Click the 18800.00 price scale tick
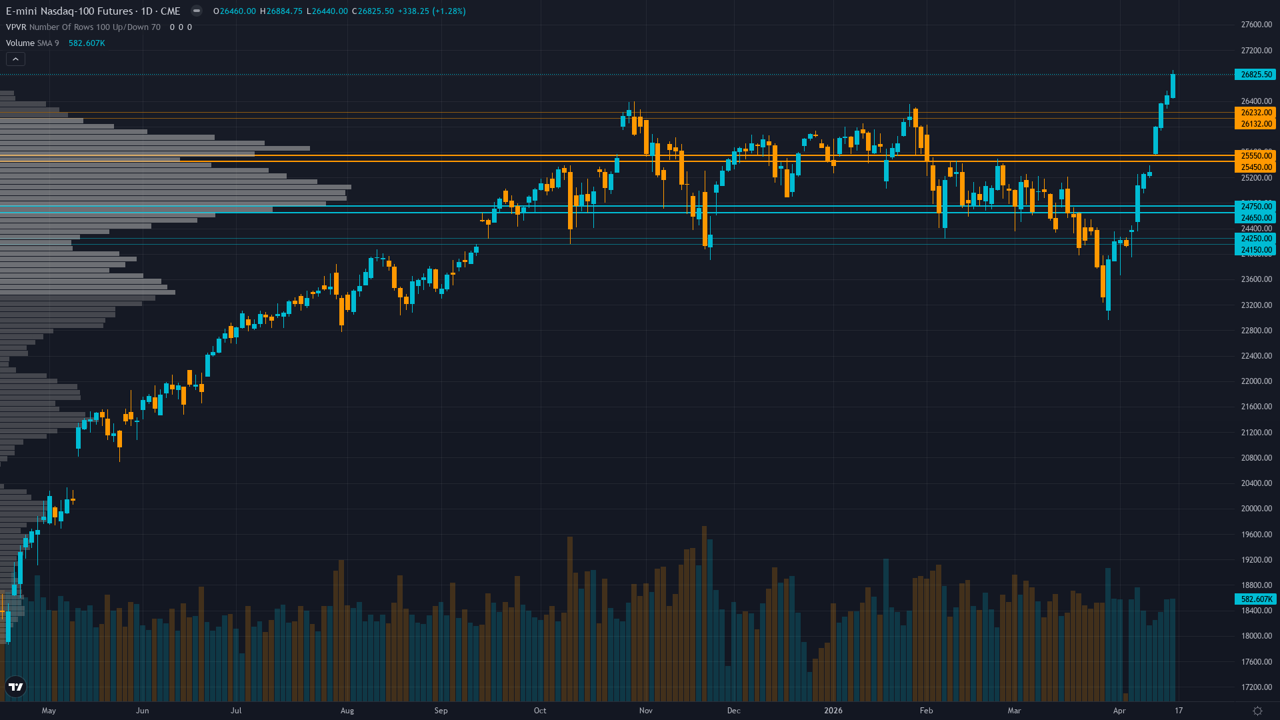The image size is (1280, 720). click(1256, 585)
